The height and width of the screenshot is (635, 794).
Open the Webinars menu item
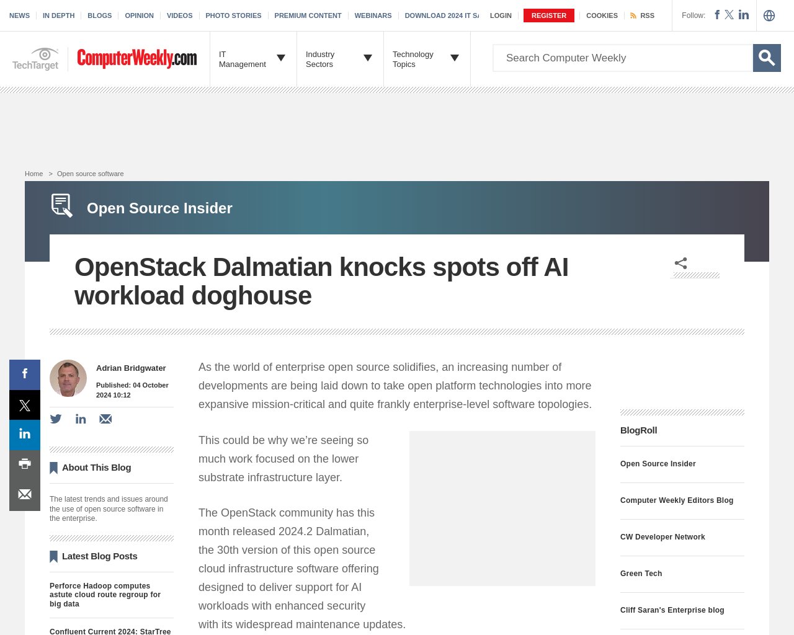coord(373,16)
